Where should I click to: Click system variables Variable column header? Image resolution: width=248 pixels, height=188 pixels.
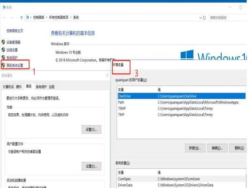(x=121, y=172)
